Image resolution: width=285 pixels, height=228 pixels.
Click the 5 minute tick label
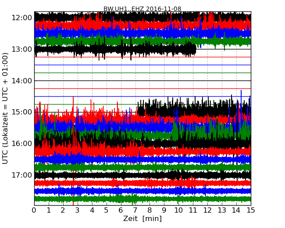pyautogui.click(x=107, y=210)
